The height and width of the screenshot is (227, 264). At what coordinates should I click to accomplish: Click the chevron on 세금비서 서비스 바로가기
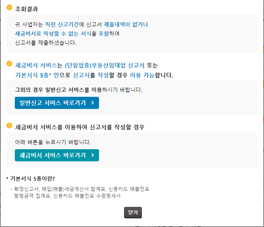93,155
